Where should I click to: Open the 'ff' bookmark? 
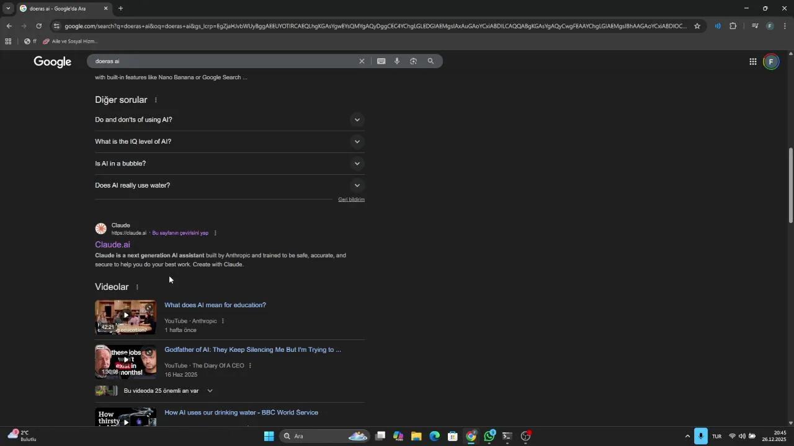pyautogui.click(x=30, y=42)
